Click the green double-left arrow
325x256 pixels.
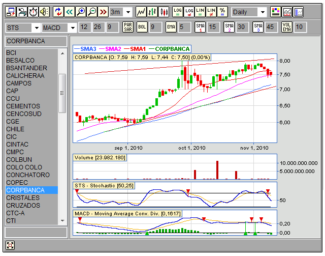coord(70,12)
